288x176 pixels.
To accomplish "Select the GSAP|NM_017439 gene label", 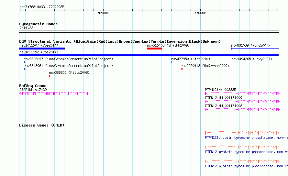I will [33, 90].
